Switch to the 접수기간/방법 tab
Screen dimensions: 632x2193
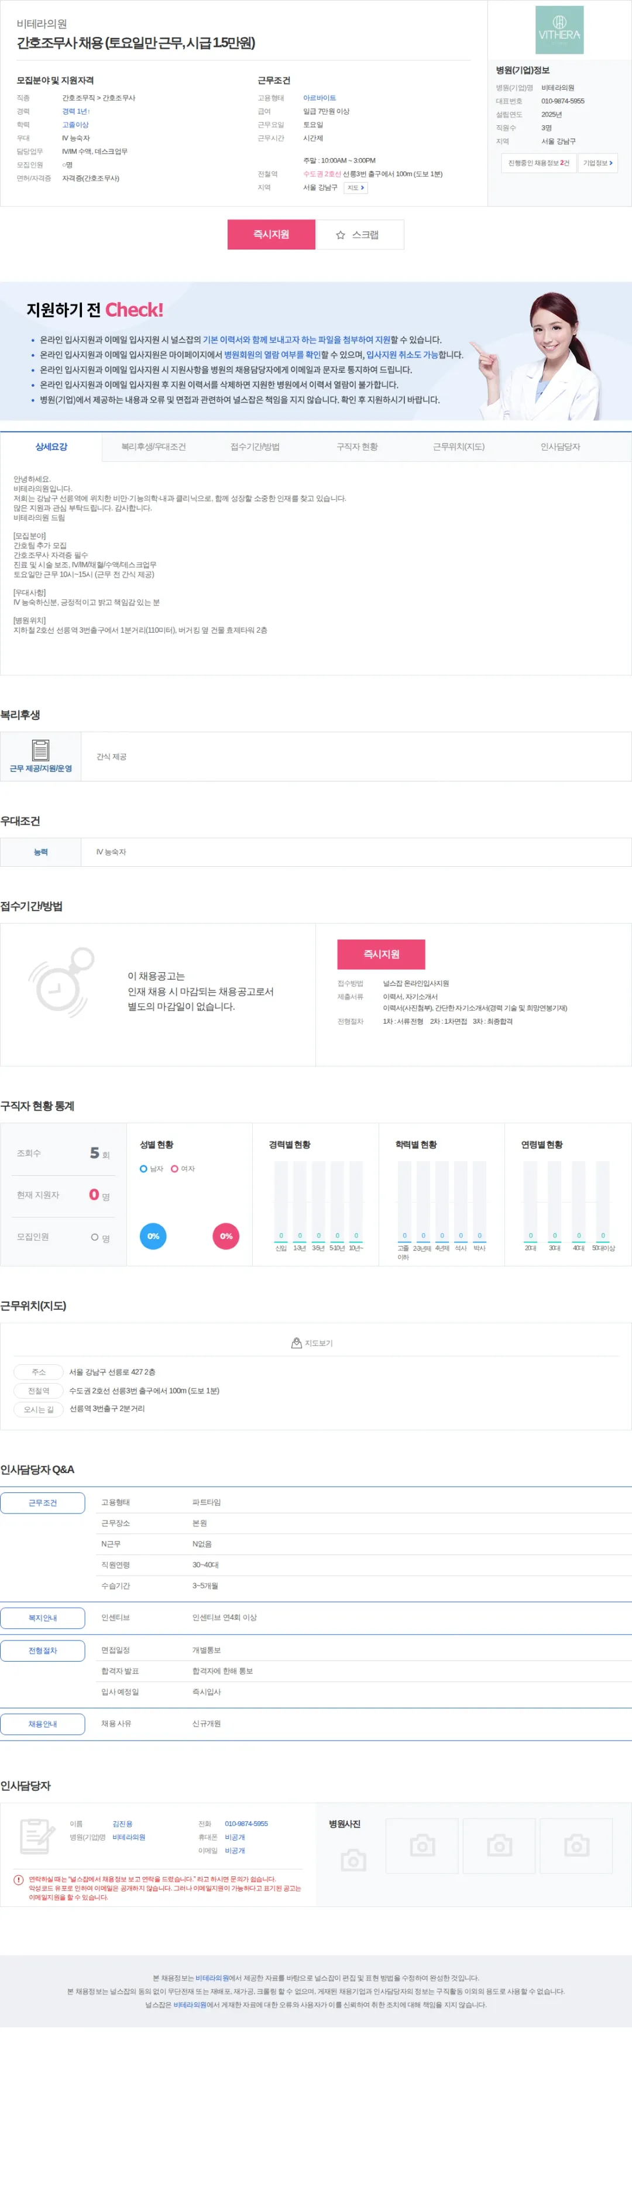click(255, 447)
